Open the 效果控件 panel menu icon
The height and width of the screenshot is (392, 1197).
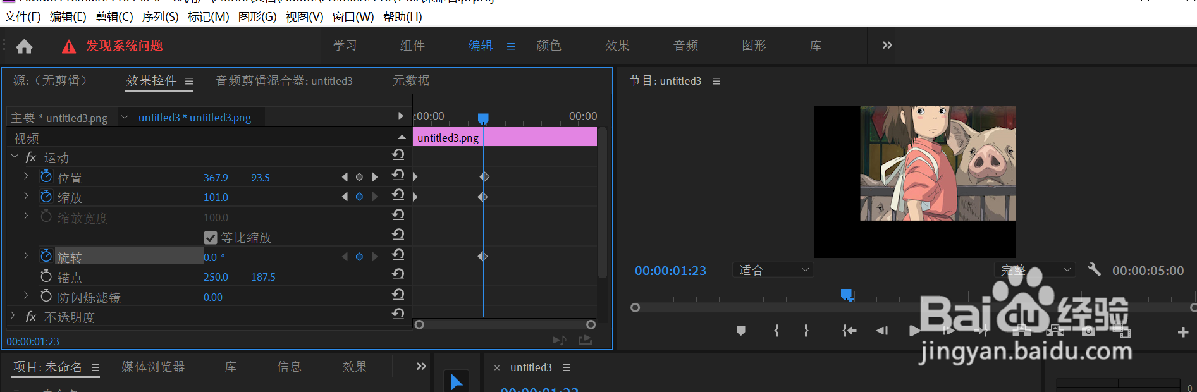(x=189, y=81)
